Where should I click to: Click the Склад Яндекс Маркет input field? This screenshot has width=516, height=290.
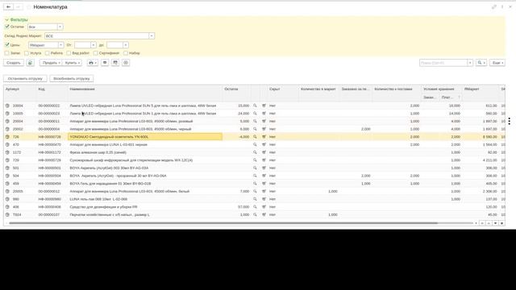pos(97,35)
